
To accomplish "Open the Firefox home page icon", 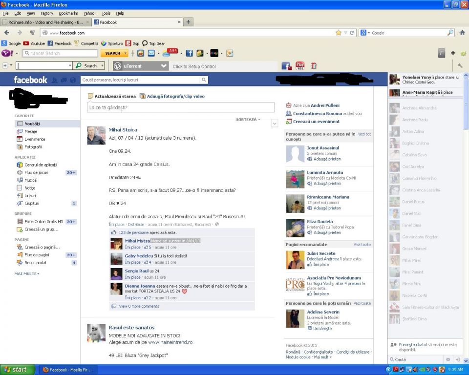I will tap(462, 33).
